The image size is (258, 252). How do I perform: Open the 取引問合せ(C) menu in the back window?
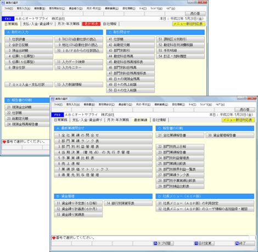point(57,8)
